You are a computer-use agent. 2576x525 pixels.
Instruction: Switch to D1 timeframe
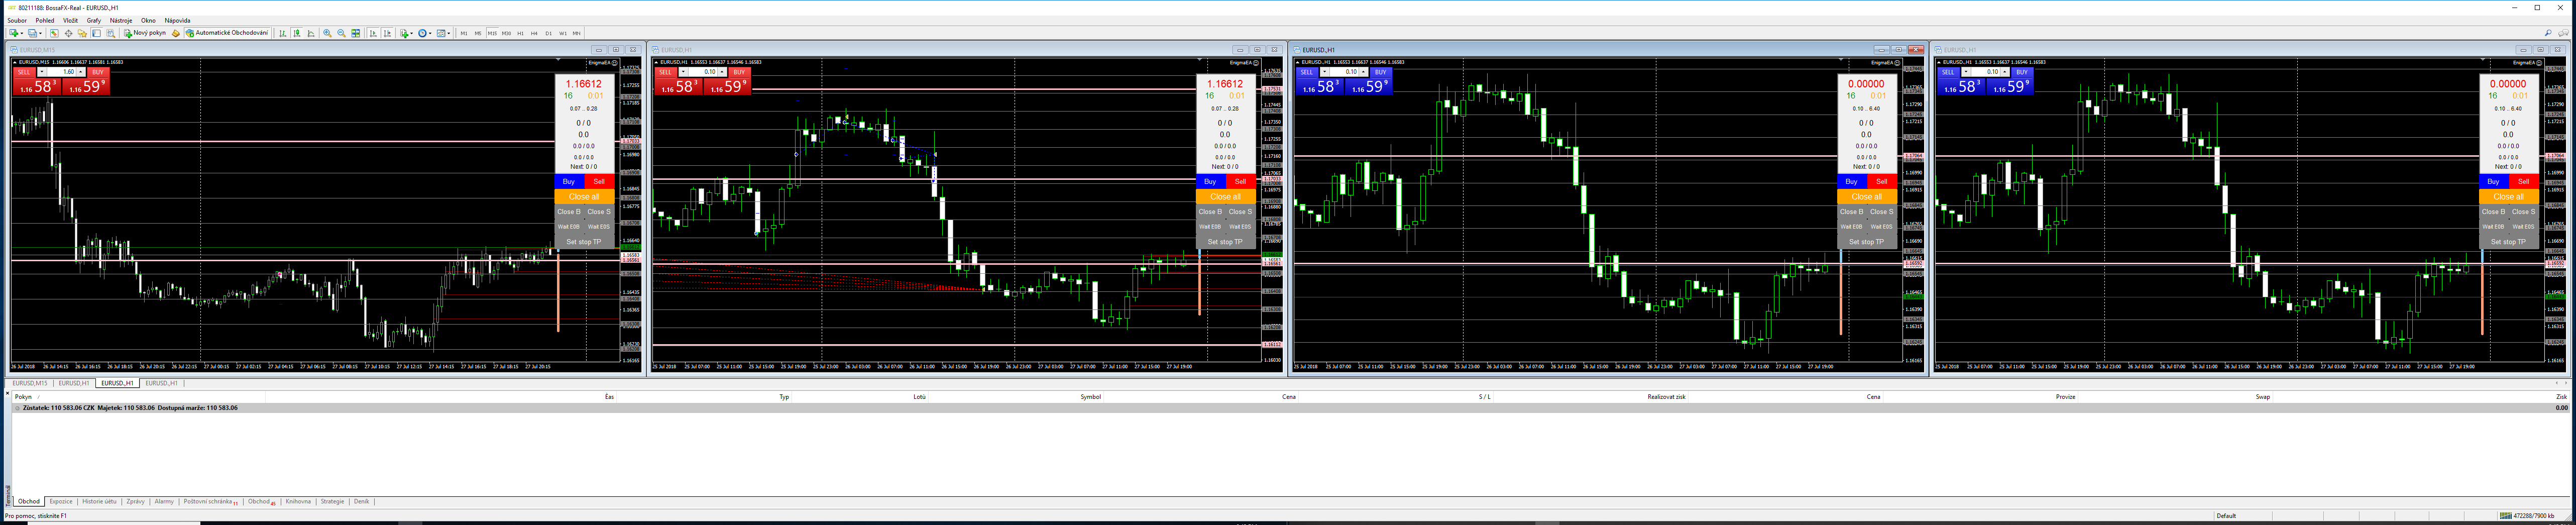(x=549, y=33)
